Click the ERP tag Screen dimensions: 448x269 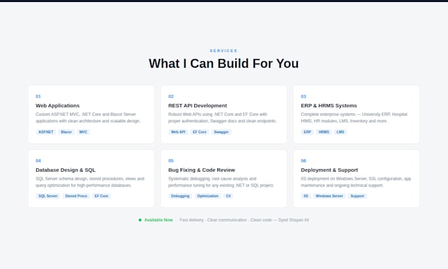tap(307, 132)
